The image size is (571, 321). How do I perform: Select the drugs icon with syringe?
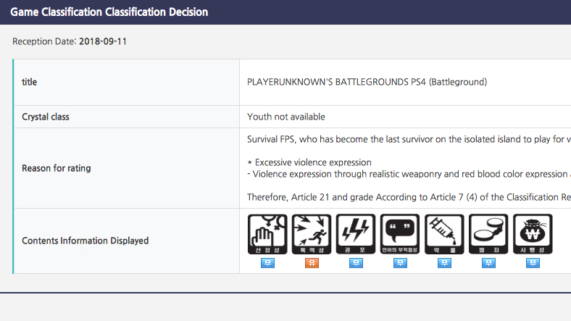(x=444, y=234)
